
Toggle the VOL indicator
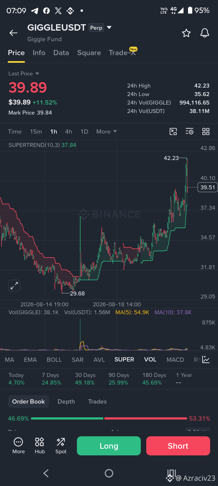tap(150, 359)
